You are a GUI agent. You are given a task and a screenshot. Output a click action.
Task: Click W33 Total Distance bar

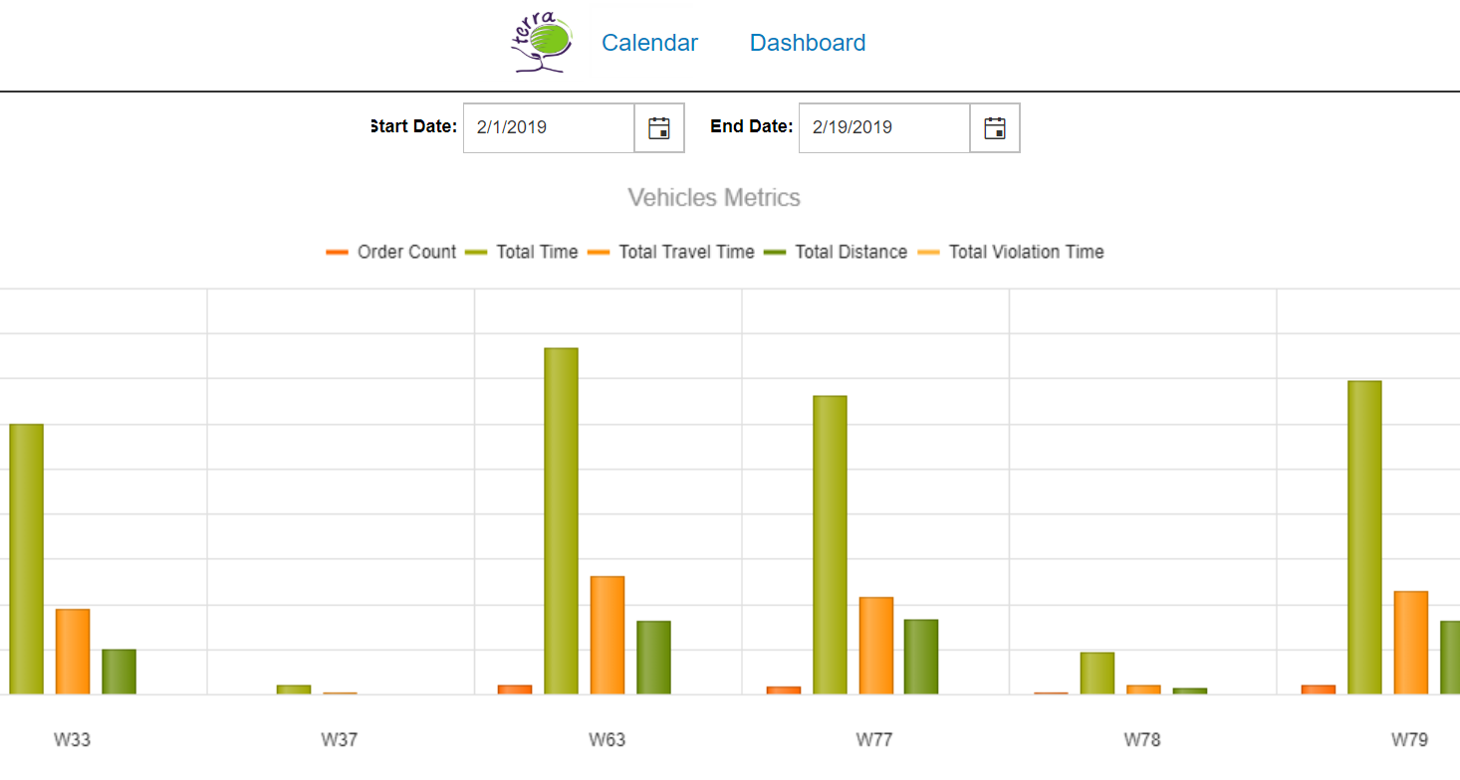pyautogui.click(x=119, y=672)
